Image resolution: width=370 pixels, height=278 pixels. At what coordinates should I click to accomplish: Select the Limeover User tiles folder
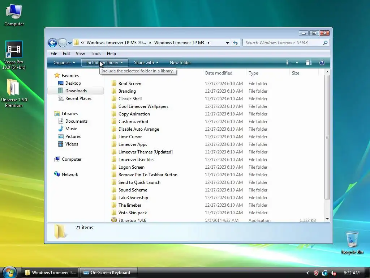coord(136,159)
